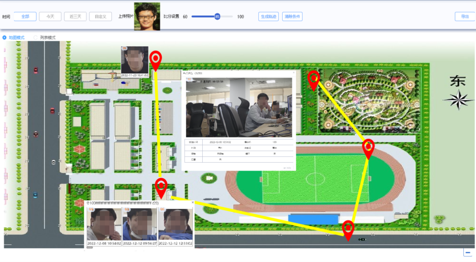Select the pin on the running track's right edge
The height and width of the screenshot is (262, 476).
[368, 147]
